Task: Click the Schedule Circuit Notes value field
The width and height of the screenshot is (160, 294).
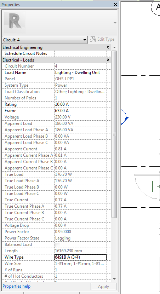Action: point(80,53)
